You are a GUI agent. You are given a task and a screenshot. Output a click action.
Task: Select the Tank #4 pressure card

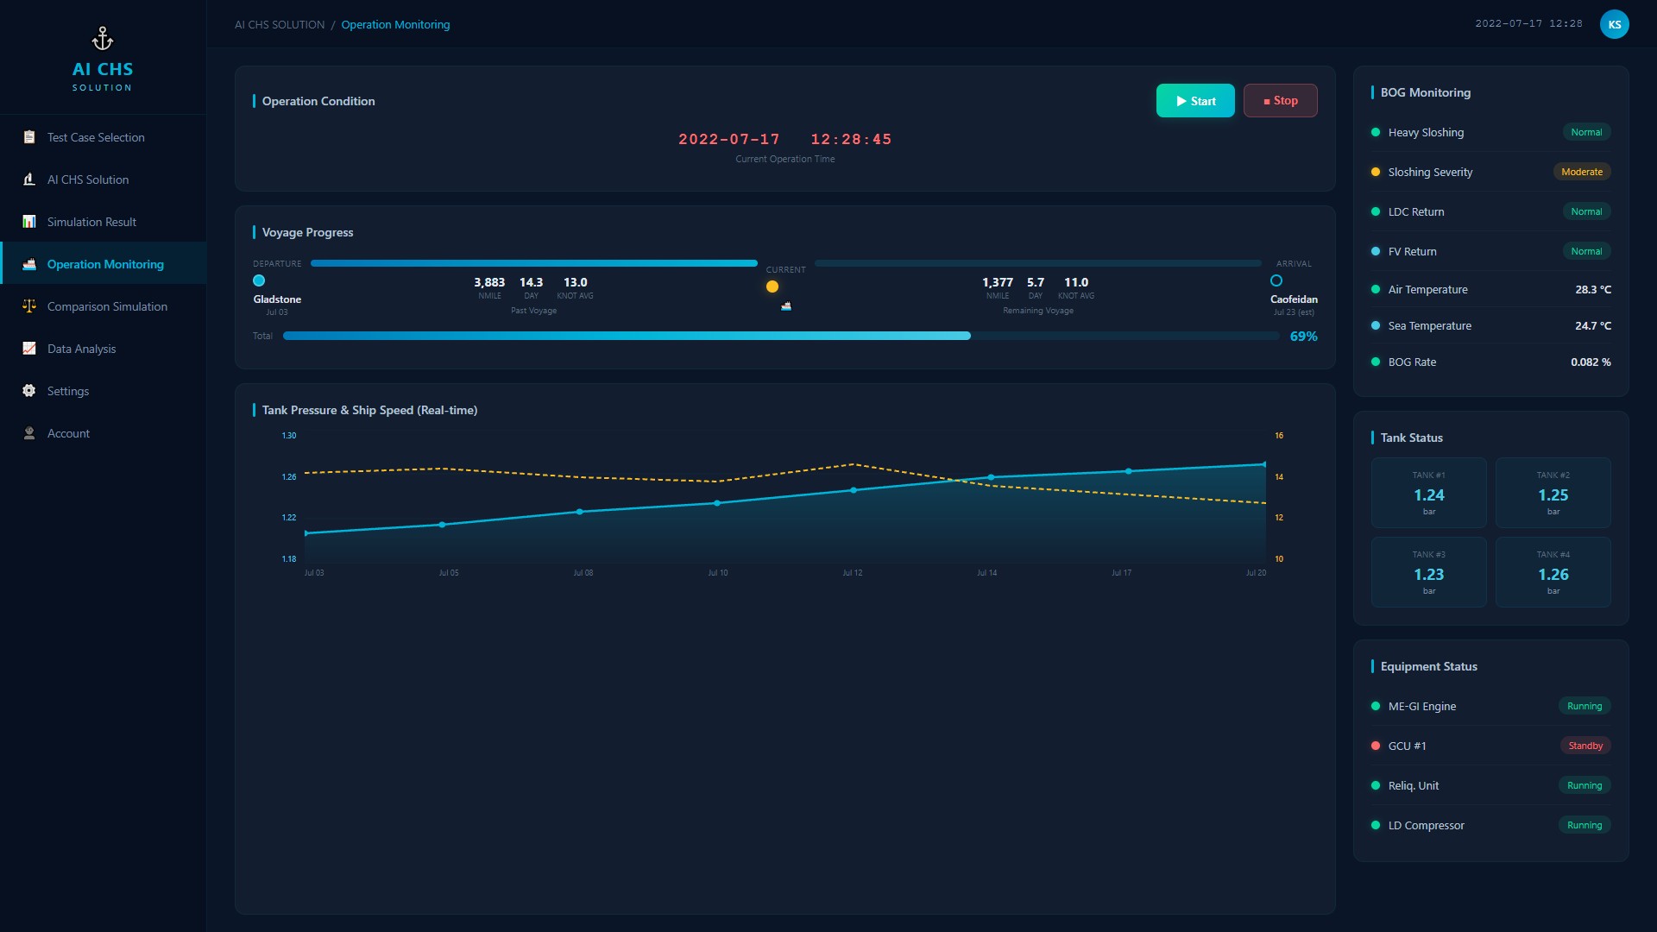pyautogui.click(x=1553, y=572)
